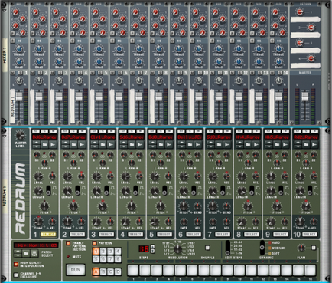Solo Redrum drum channel 4
The height and width of the screenshot is (283, 332).
(132, 131)
